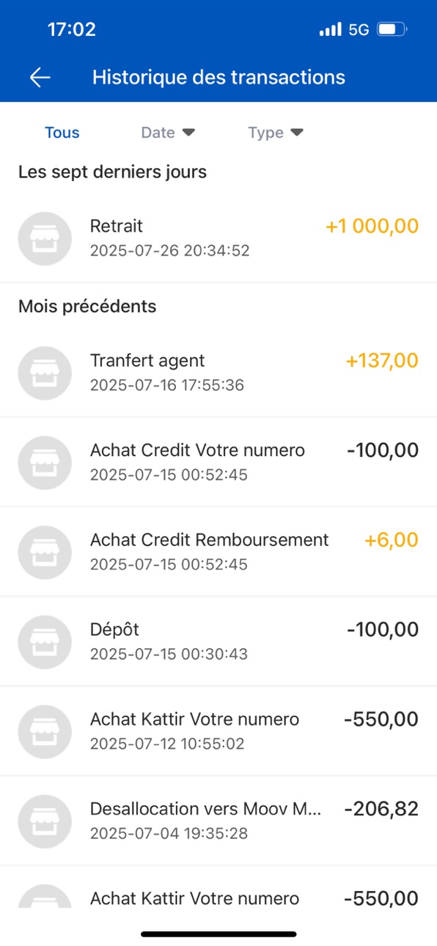The image size is (437, 946).
Task: Tap the battery icon in status bar
Action: pos(392,30)
